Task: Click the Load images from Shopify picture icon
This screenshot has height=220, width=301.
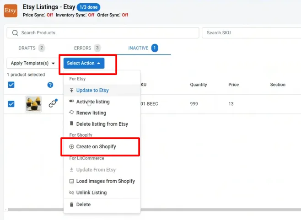Action: click(71, 181)
